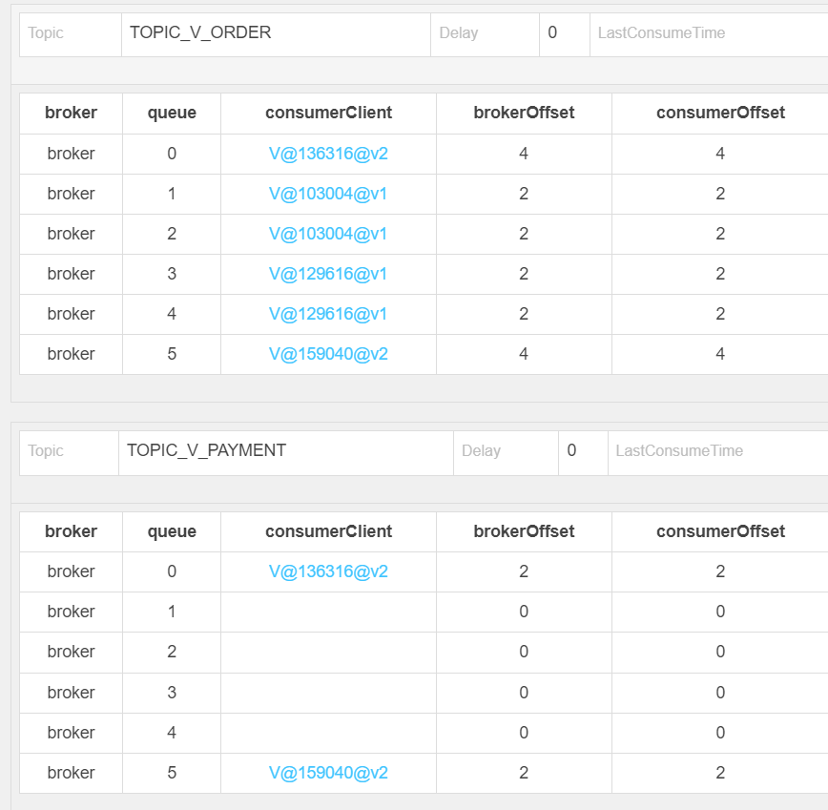Click broker cell in PAYMENT queue 3 row
Viewport: 828px width, 810px height.
point(71,693)
